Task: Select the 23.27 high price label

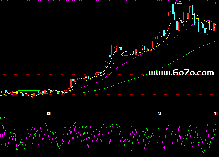Action: click(x=178, y=2)
